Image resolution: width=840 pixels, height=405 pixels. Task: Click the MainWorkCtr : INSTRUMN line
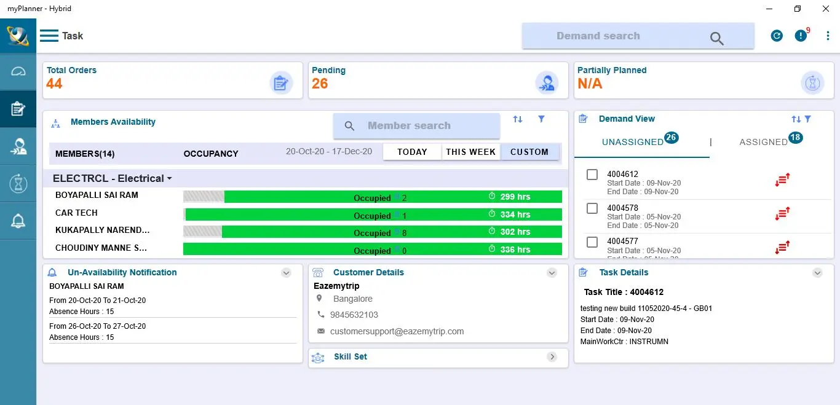pos(625,342)
